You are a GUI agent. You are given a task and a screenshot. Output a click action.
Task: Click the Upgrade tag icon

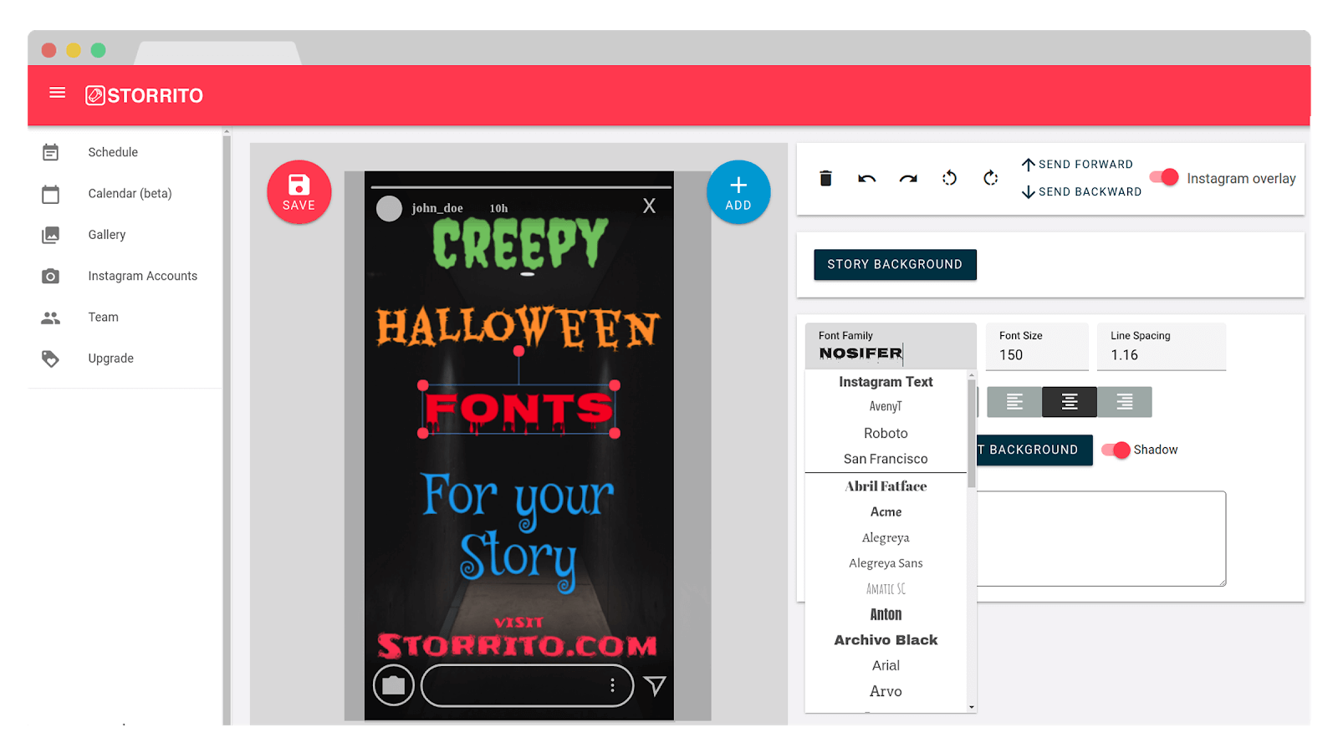[x=51, y=359]
